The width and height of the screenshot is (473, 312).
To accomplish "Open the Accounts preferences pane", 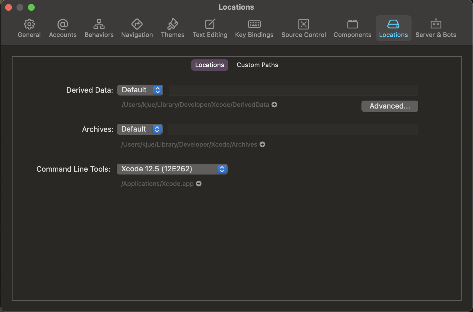I will tap(62, 28).
